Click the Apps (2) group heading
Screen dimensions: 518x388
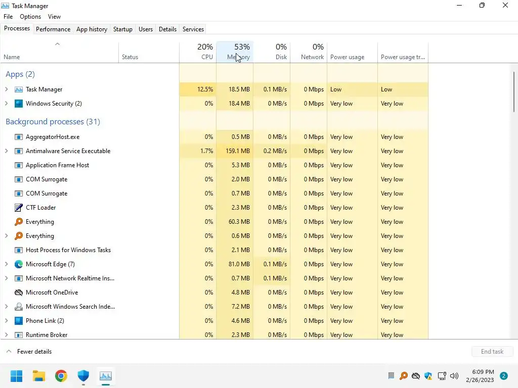coord(20,74)
